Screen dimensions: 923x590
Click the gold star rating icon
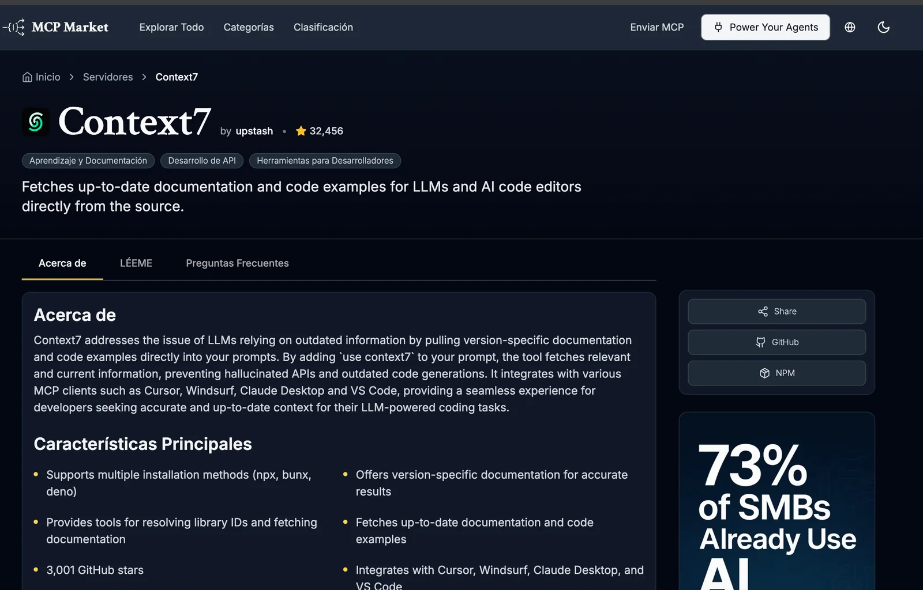coord(301,131)
